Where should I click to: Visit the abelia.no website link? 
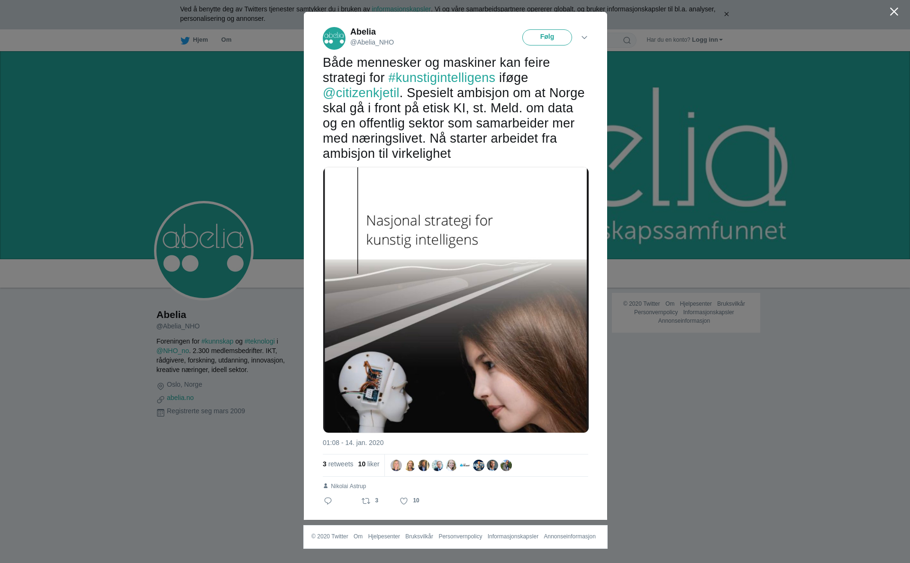pos(180,398)
